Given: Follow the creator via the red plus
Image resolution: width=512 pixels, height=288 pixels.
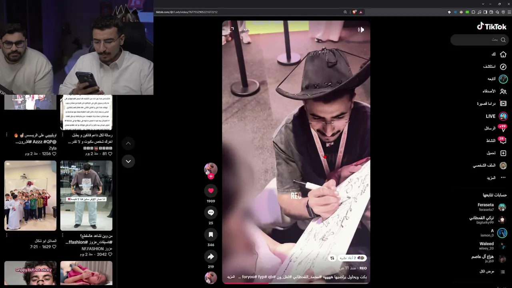Looking at the screenshot, I should [x=211, y=176].
